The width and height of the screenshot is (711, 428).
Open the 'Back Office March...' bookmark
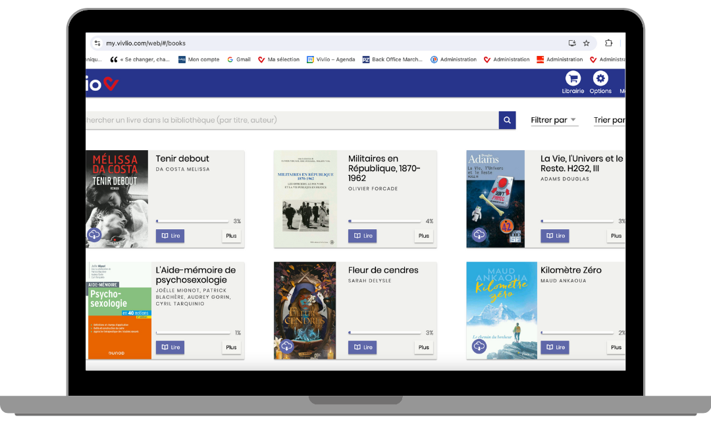pos(393,59)
